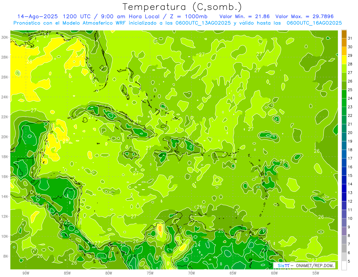Click the legend swatch between 24 and 25
This screenshot has height=277, width=358.
click(344, 94)
